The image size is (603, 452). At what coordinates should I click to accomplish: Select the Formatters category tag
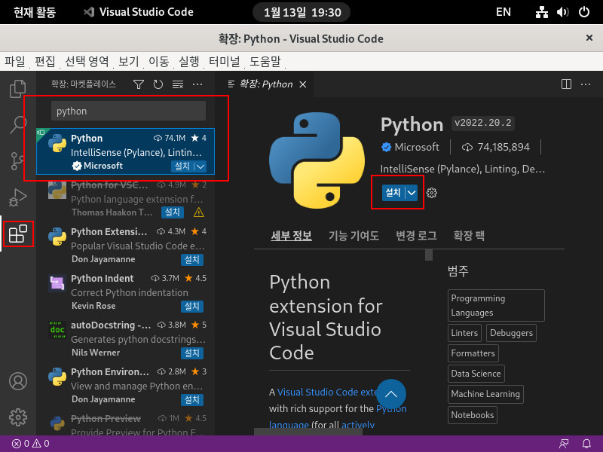click(x=473, y=353)
